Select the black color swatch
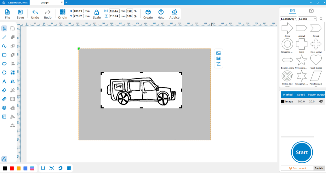 (5, 168)
